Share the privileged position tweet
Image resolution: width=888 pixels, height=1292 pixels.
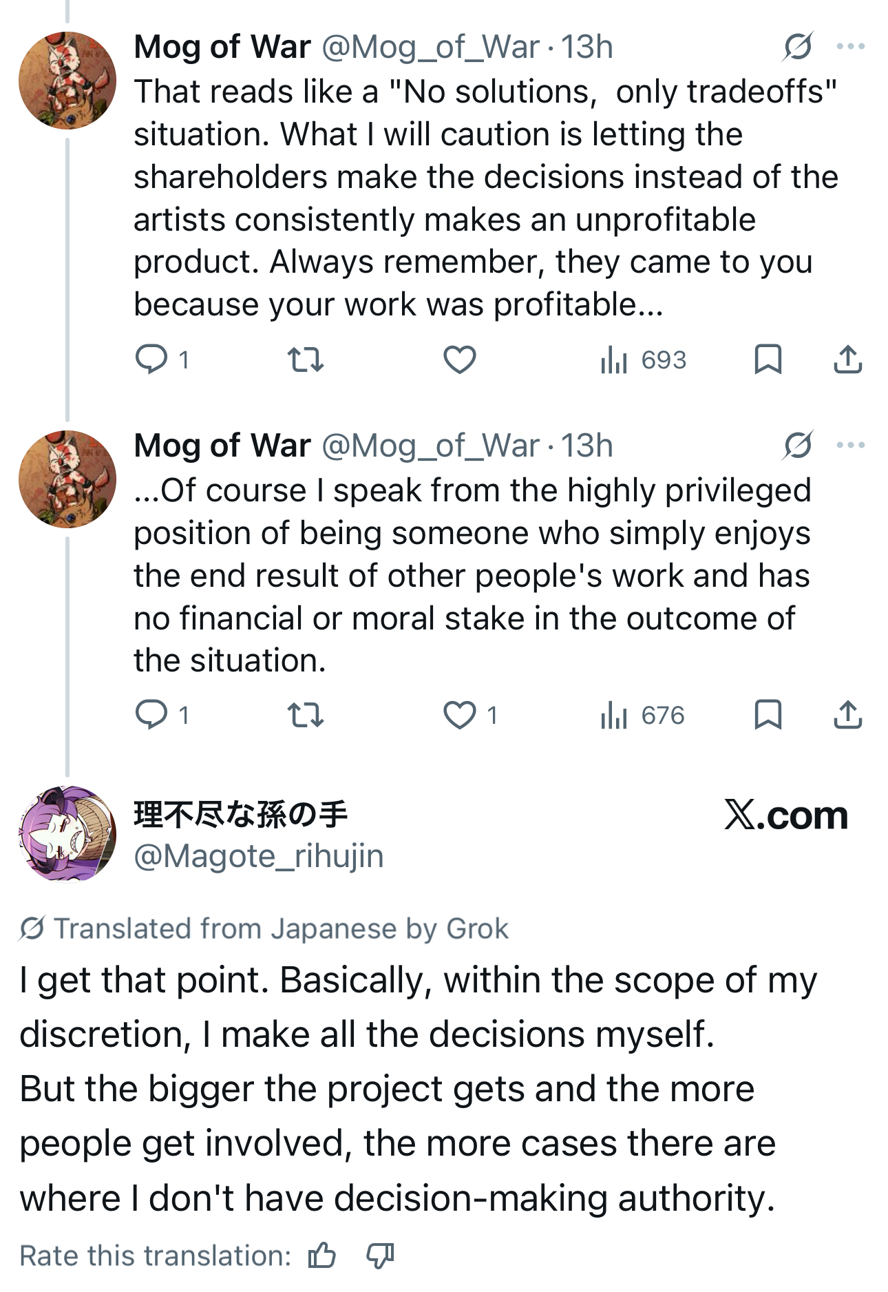[847, 715]
